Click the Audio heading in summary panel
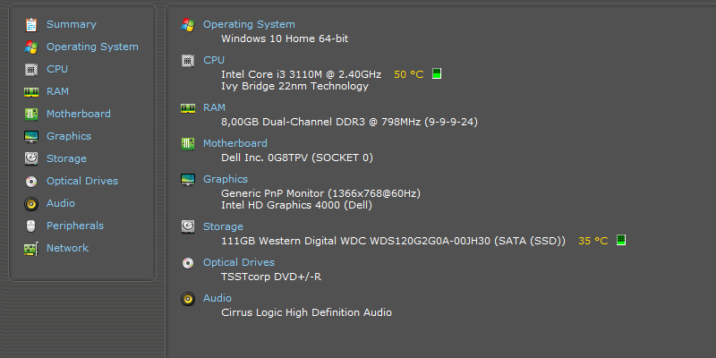The width and height of the screenshot is (716, 358). [x=217, y=298]
